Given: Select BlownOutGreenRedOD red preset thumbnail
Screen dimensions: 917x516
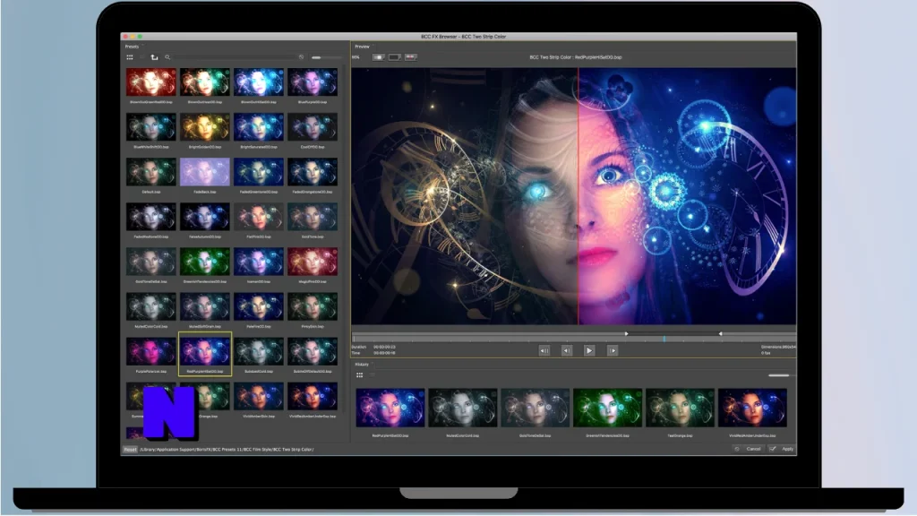Looking at the screenshot, I should (x=150, y=82).
